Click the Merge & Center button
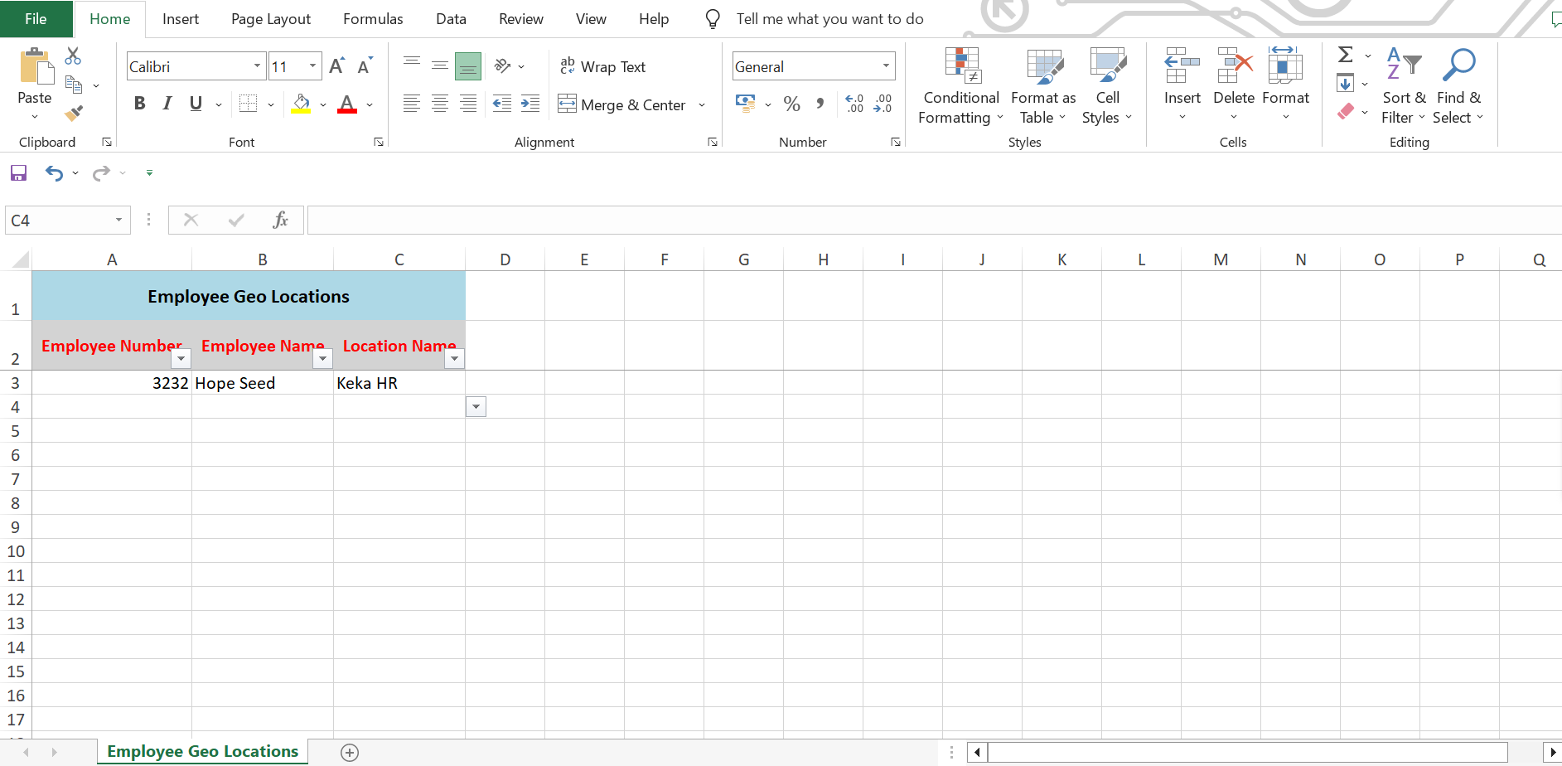1562x766 pixels. click(x=622, y=105)
